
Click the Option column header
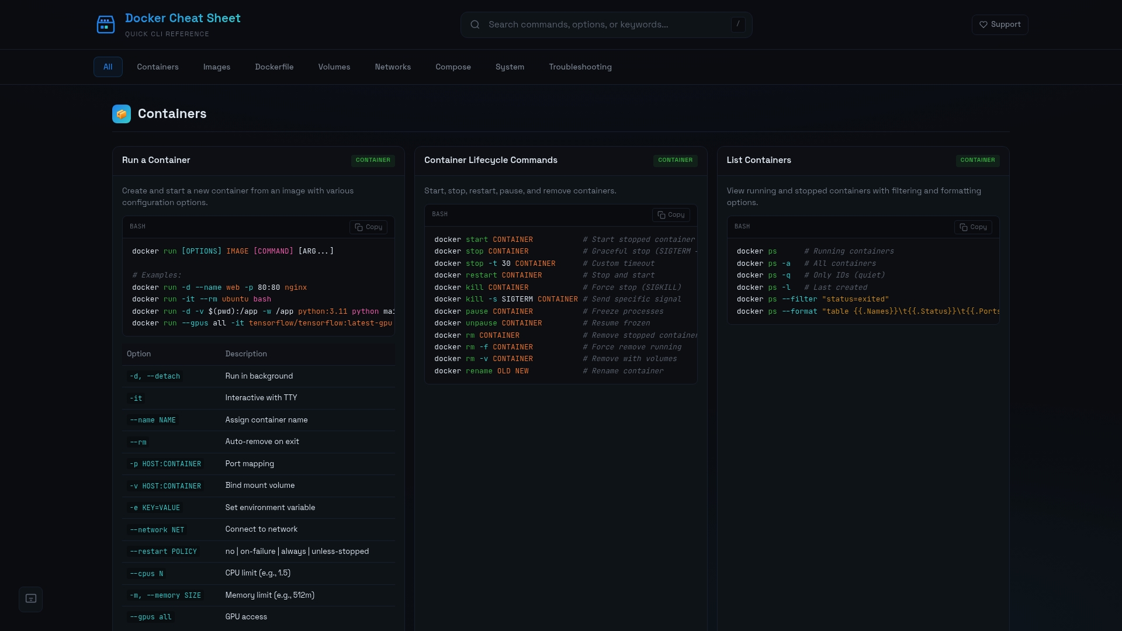click(x=138, y=354)
